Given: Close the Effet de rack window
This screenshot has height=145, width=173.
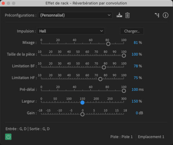Looking at the screenshot, I should (3, 3).
